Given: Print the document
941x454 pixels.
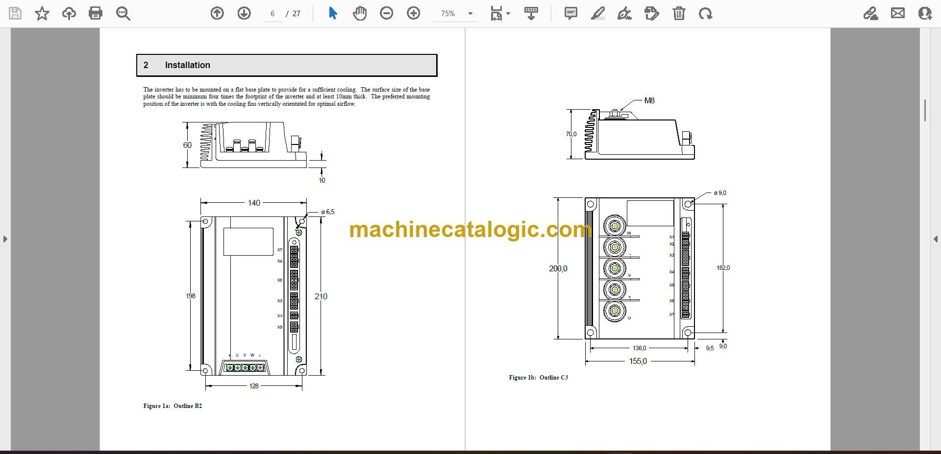Looking at the screenshot, I should 96,13.
